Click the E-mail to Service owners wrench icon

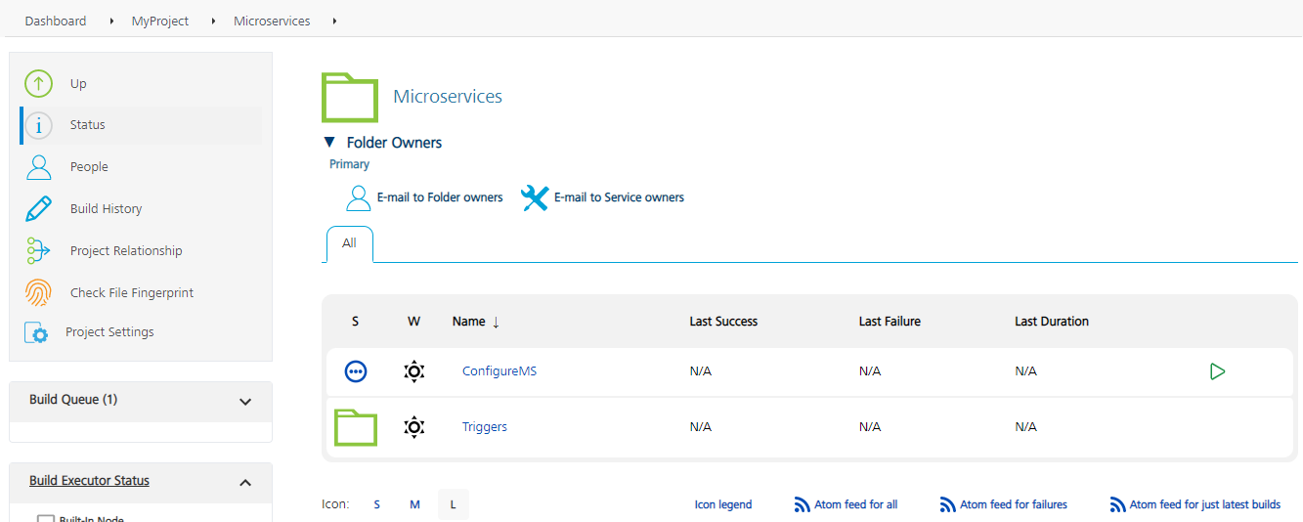point(535,198)
